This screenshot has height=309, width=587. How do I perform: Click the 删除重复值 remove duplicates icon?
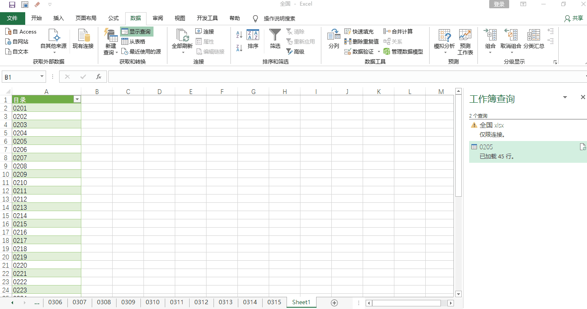click(x=348, y=41)
